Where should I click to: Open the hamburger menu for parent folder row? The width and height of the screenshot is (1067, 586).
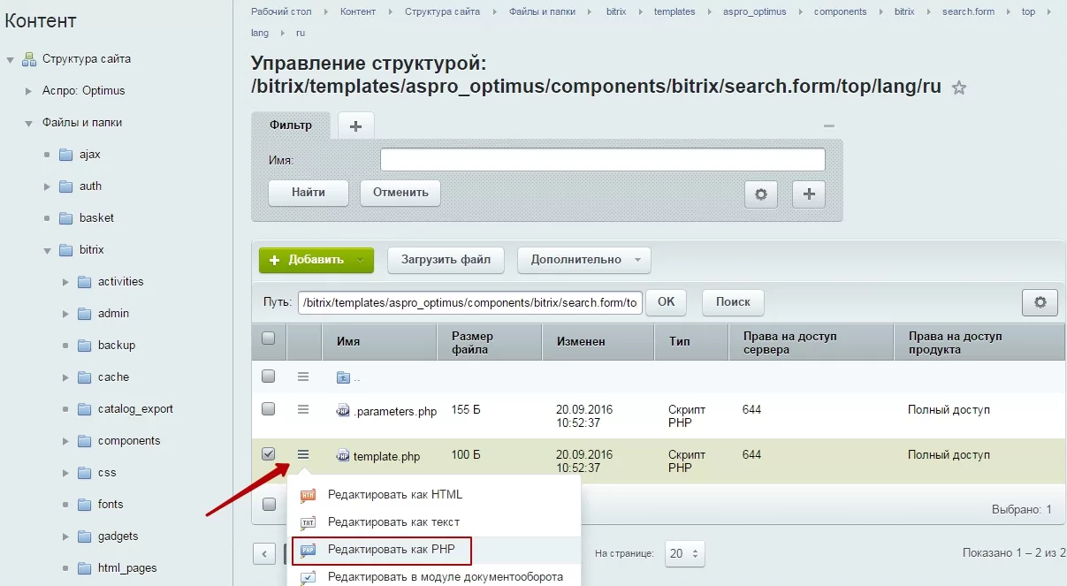303,377
